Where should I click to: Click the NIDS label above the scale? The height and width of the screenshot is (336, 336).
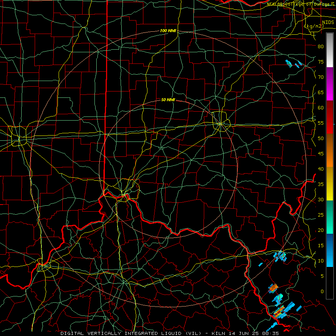[328, 22]
